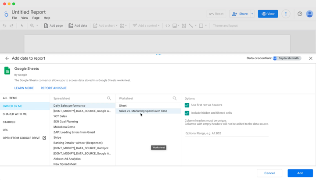Click the blue View button
Viewport: 316px width, 180px height.
(x=268, y=14)
